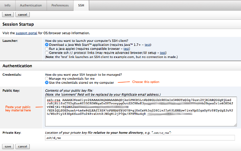Click the note about the 'test' link

point(111,57)
